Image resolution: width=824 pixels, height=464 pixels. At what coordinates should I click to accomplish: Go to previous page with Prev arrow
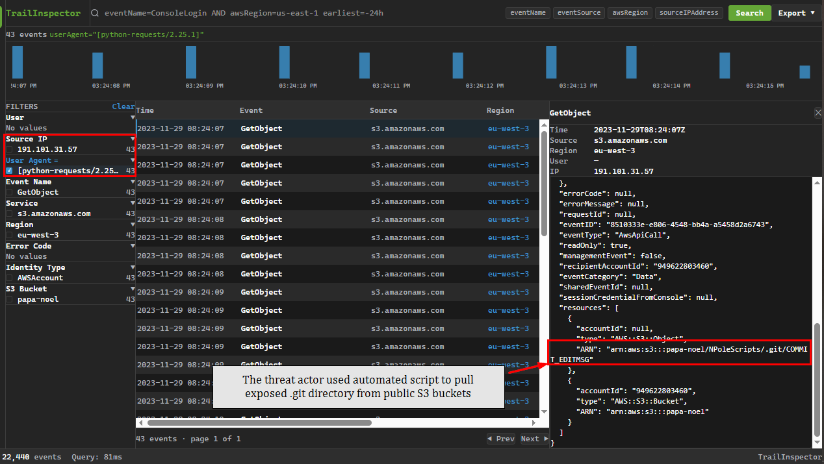tap(501, 439)
